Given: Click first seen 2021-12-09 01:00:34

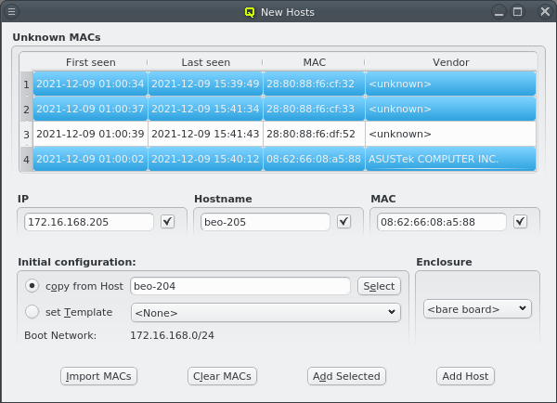Looking at the screenshot, I should (90, 84).
